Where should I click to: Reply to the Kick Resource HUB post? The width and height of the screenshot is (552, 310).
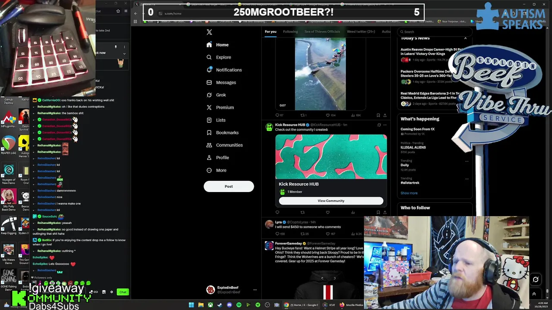click(x=277, y=212)
